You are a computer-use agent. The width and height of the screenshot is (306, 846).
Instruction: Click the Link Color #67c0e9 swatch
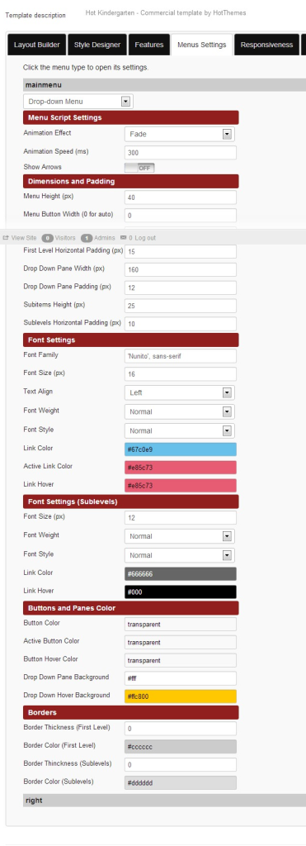(180, 449)
